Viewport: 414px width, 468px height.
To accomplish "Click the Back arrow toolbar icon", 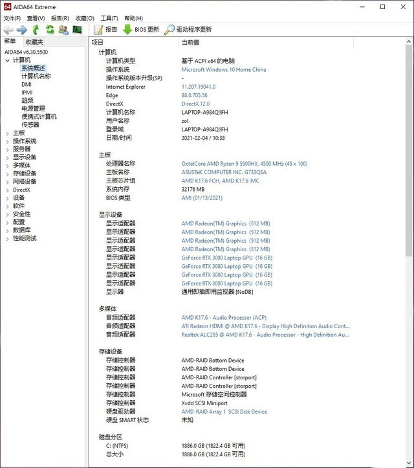I will tap(8, 30).
